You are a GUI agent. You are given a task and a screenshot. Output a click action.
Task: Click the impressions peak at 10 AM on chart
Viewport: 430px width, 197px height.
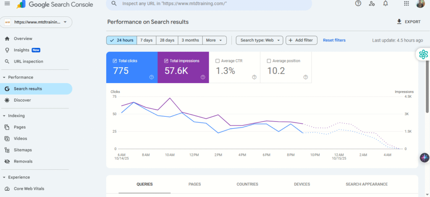[x=170, y=98]
